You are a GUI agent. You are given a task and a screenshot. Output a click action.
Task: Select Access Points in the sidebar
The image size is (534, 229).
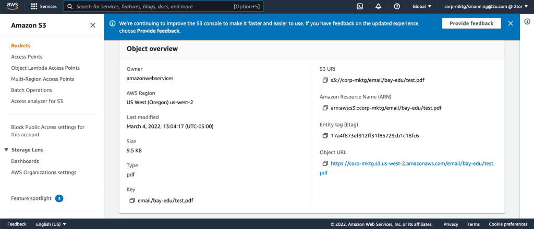tap(27, 57)
